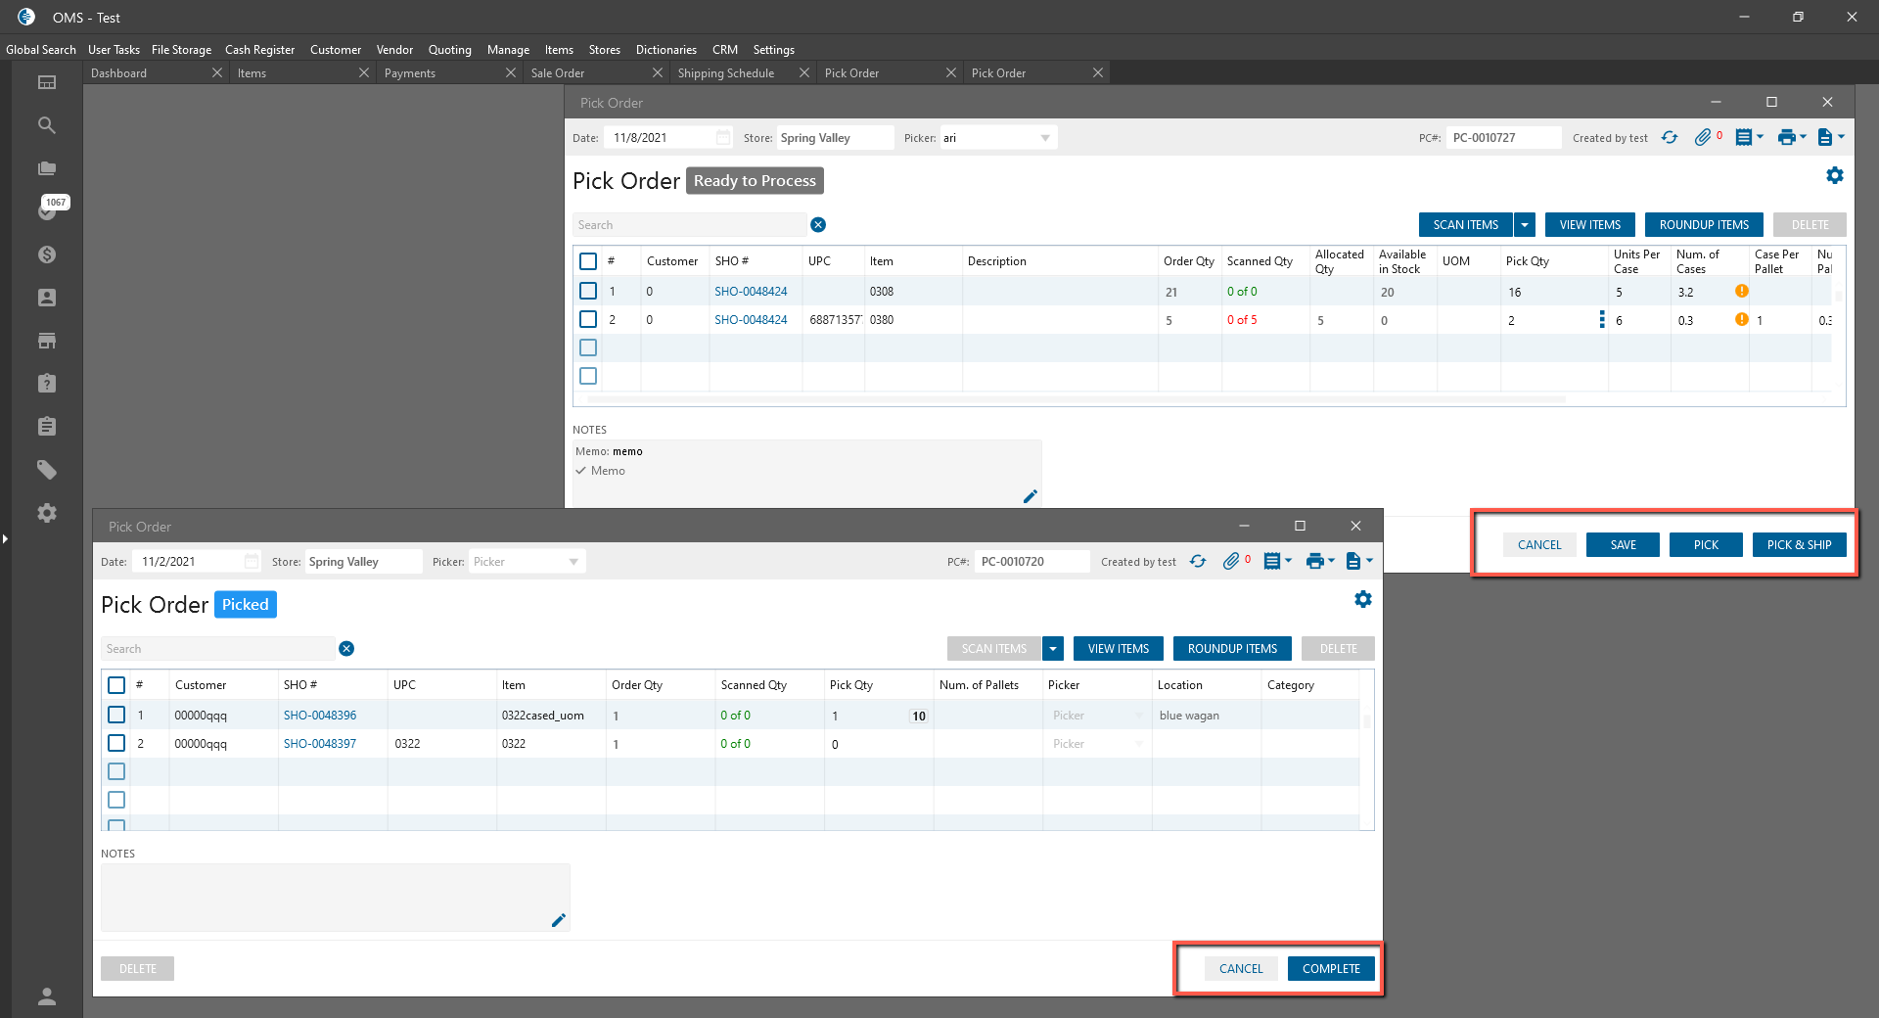Click orange warning icon on item 0308 row

click(x=1741, y=291)
